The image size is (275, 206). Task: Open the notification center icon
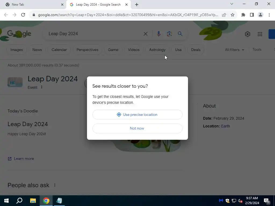pyautogui.click(x=267, y=201)
